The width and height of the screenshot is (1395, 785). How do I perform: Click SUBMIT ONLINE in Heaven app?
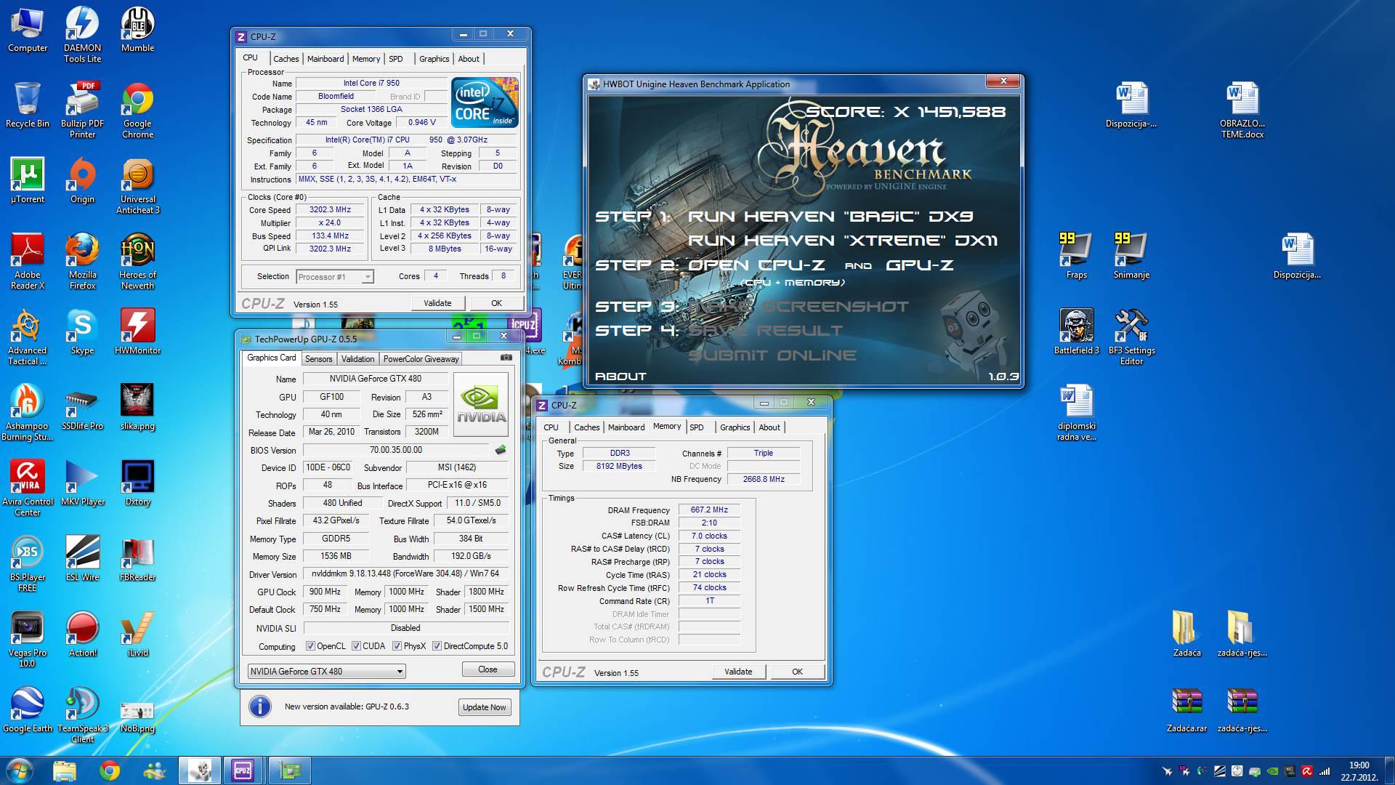click(x=772, y=355)
